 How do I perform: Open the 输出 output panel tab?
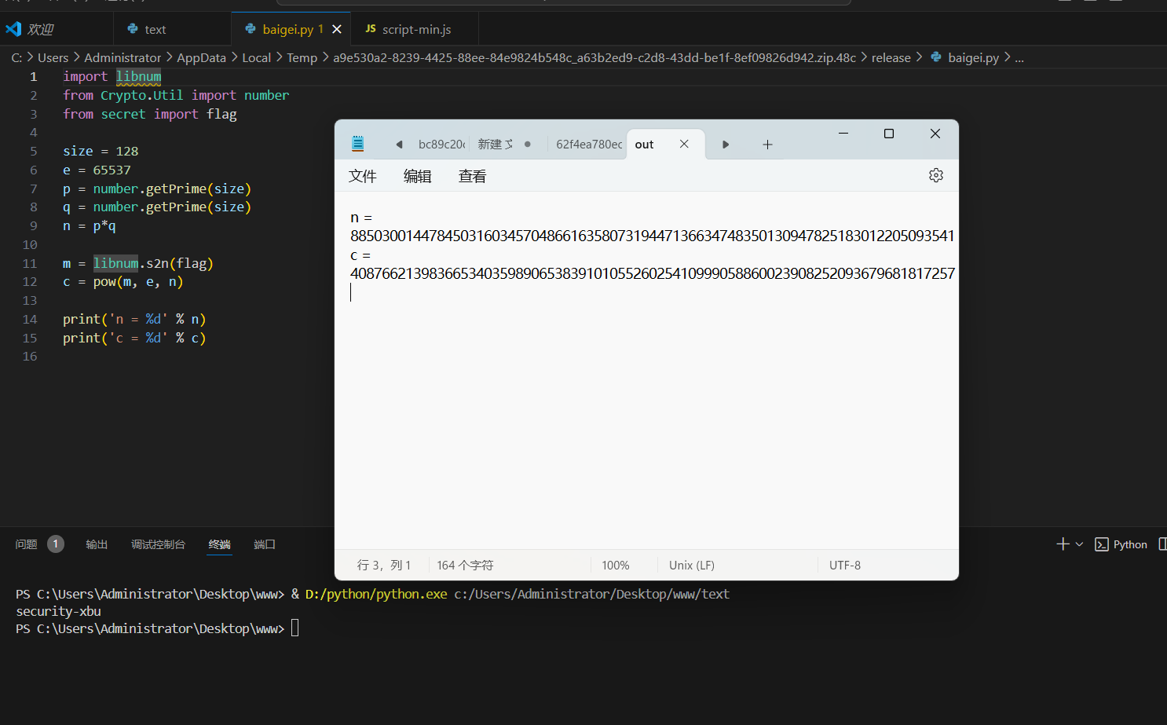tap(97, 544)
